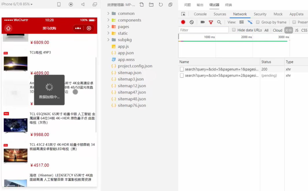Expand the common folder
This screenshot has height=191, width=308.
tap(108, 13)
